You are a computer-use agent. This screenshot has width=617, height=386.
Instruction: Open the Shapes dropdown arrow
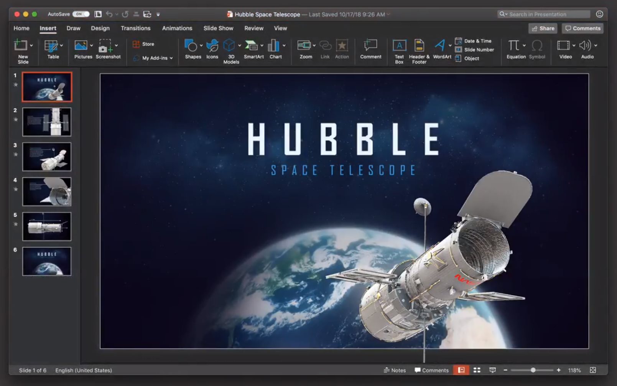(201, 46)
